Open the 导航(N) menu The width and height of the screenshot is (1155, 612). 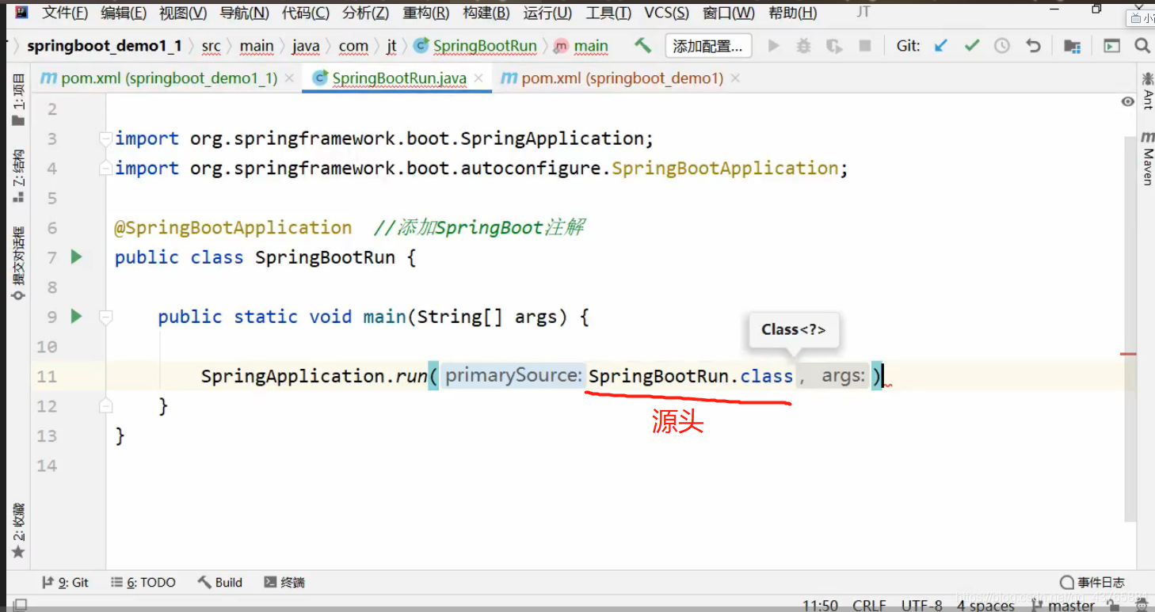(244, 13)
